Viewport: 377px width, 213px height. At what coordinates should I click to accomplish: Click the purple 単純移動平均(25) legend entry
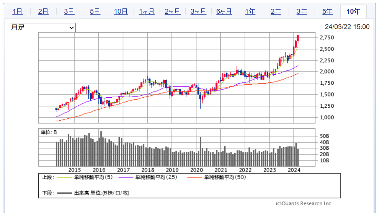pyautogui.click(x=126, y=177)
